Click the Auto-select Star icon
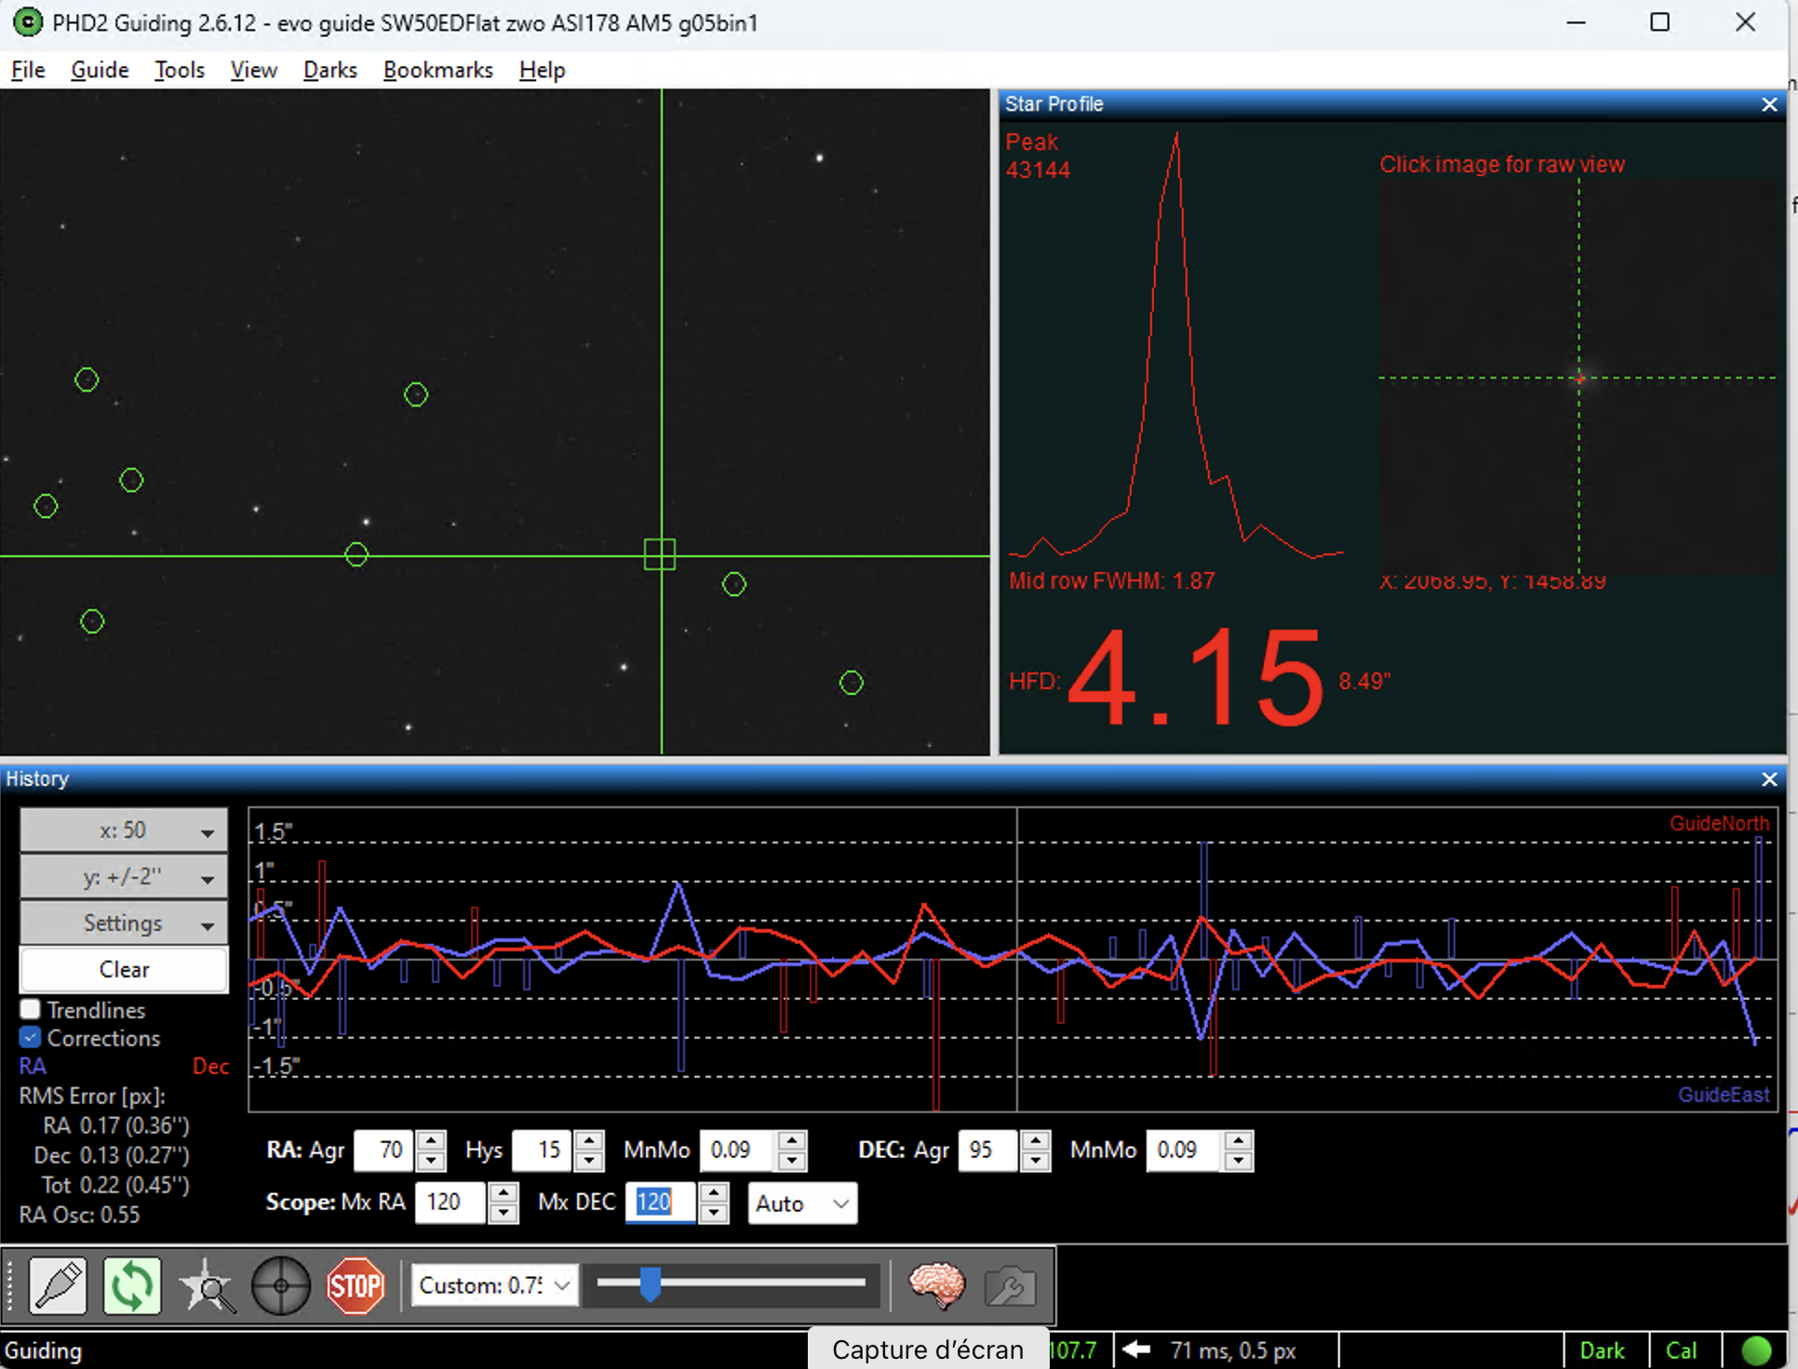This screenshot has width=1798, height=1369. (x=207, y=1286)
